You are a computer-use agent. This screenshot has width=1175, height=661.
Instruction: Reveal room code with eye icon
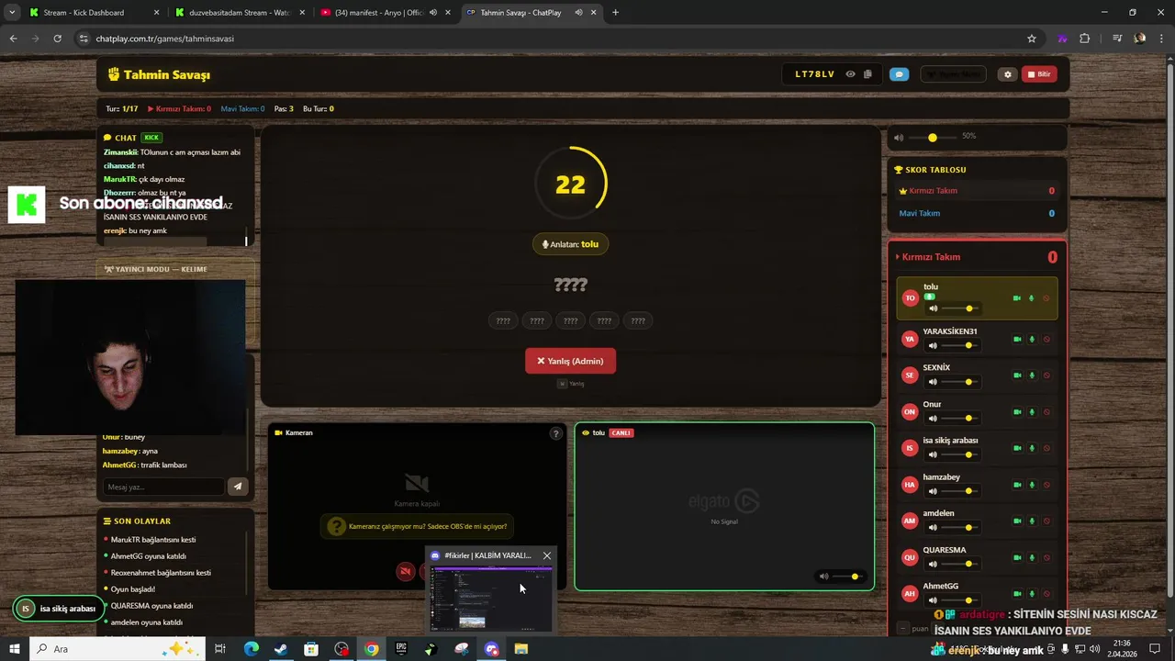850,74
